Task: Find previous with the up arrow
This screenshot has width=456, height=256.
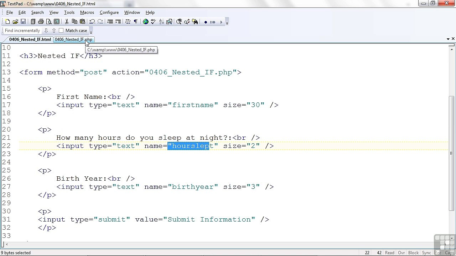Action: [54, 31]
